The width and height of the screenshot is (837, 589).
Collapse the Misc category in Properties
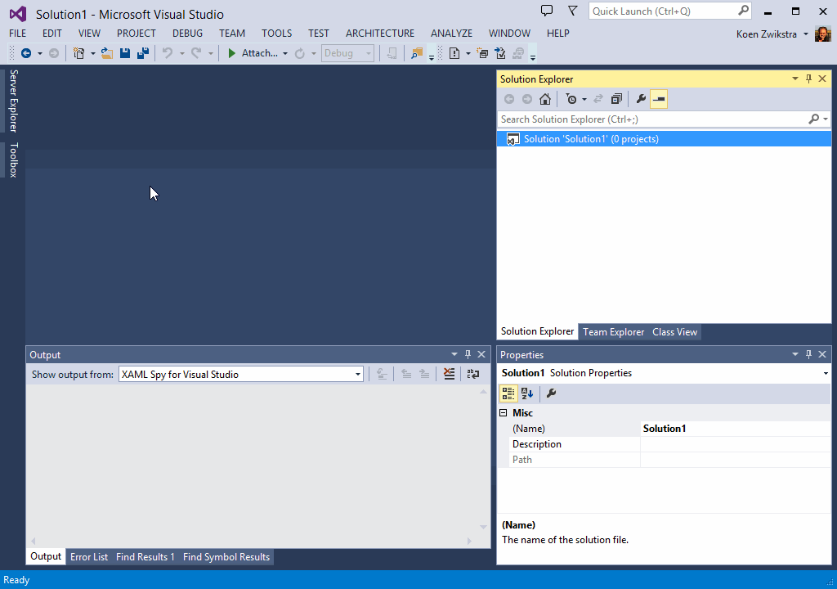coord(504,413)
